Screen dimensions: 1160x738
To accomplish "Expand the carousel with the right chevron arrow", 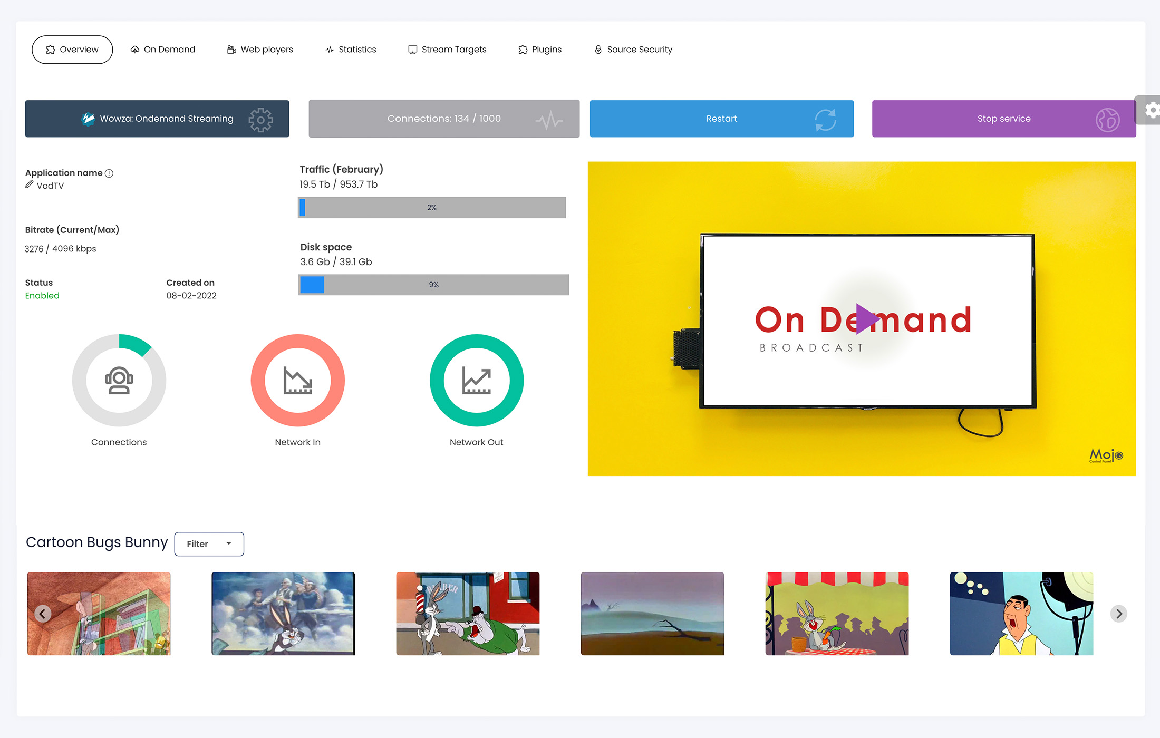I will 1118,614.
